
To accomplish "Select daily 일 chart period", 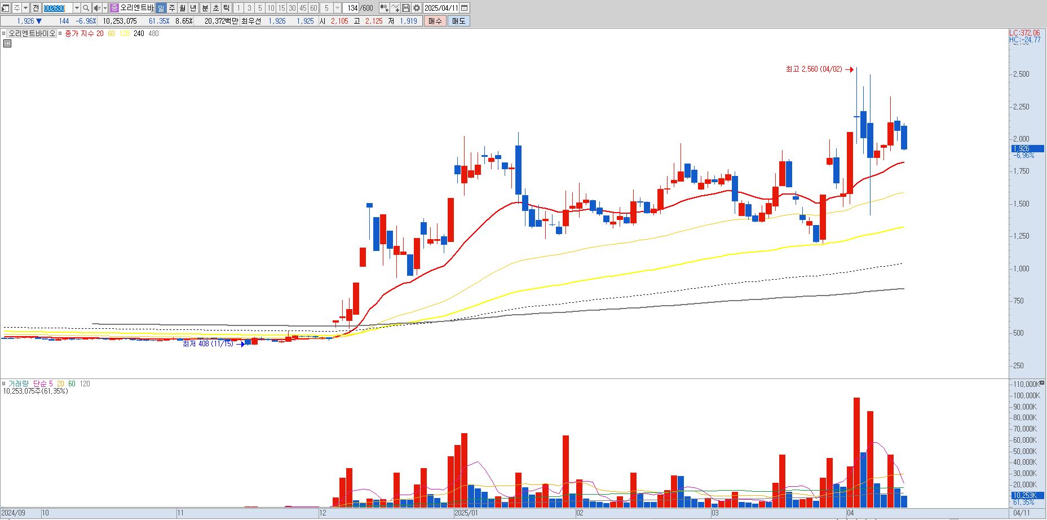I will coord(161,8).
